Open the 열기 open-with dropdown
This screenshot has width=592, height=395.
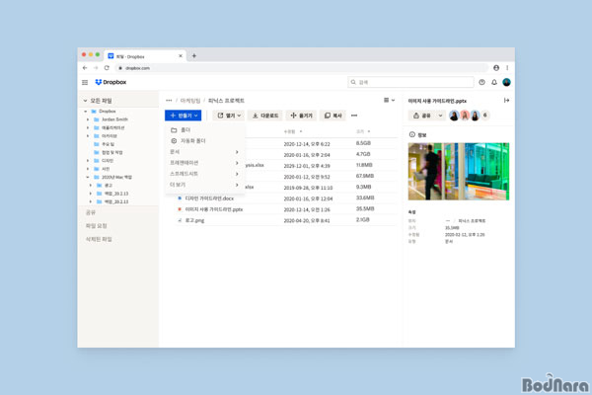click(x=229, y=116)
